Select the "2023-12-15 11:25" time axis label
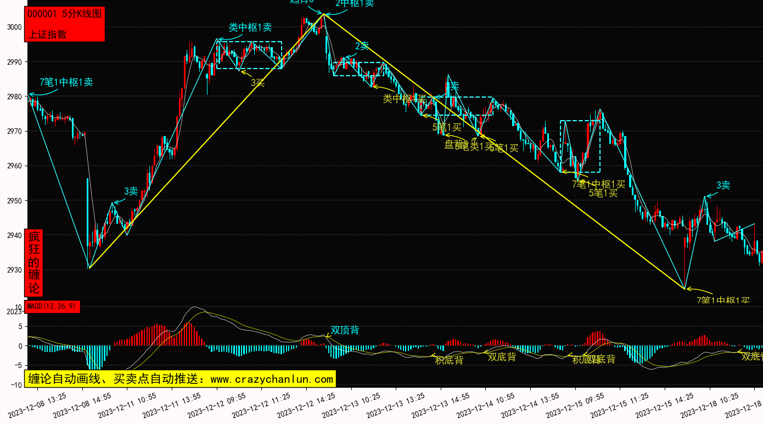The image size is (763, 425). point(620,405)
